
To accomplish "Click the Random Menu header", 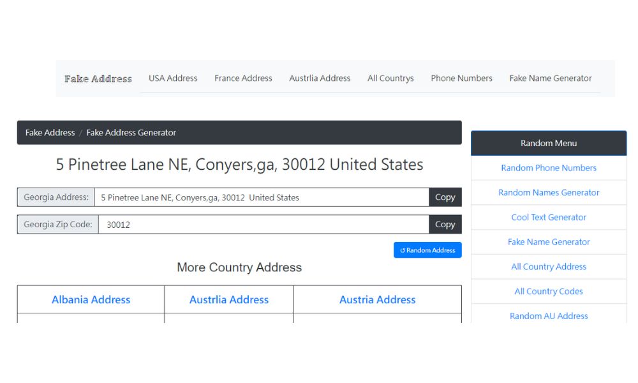I will point(549,143).
